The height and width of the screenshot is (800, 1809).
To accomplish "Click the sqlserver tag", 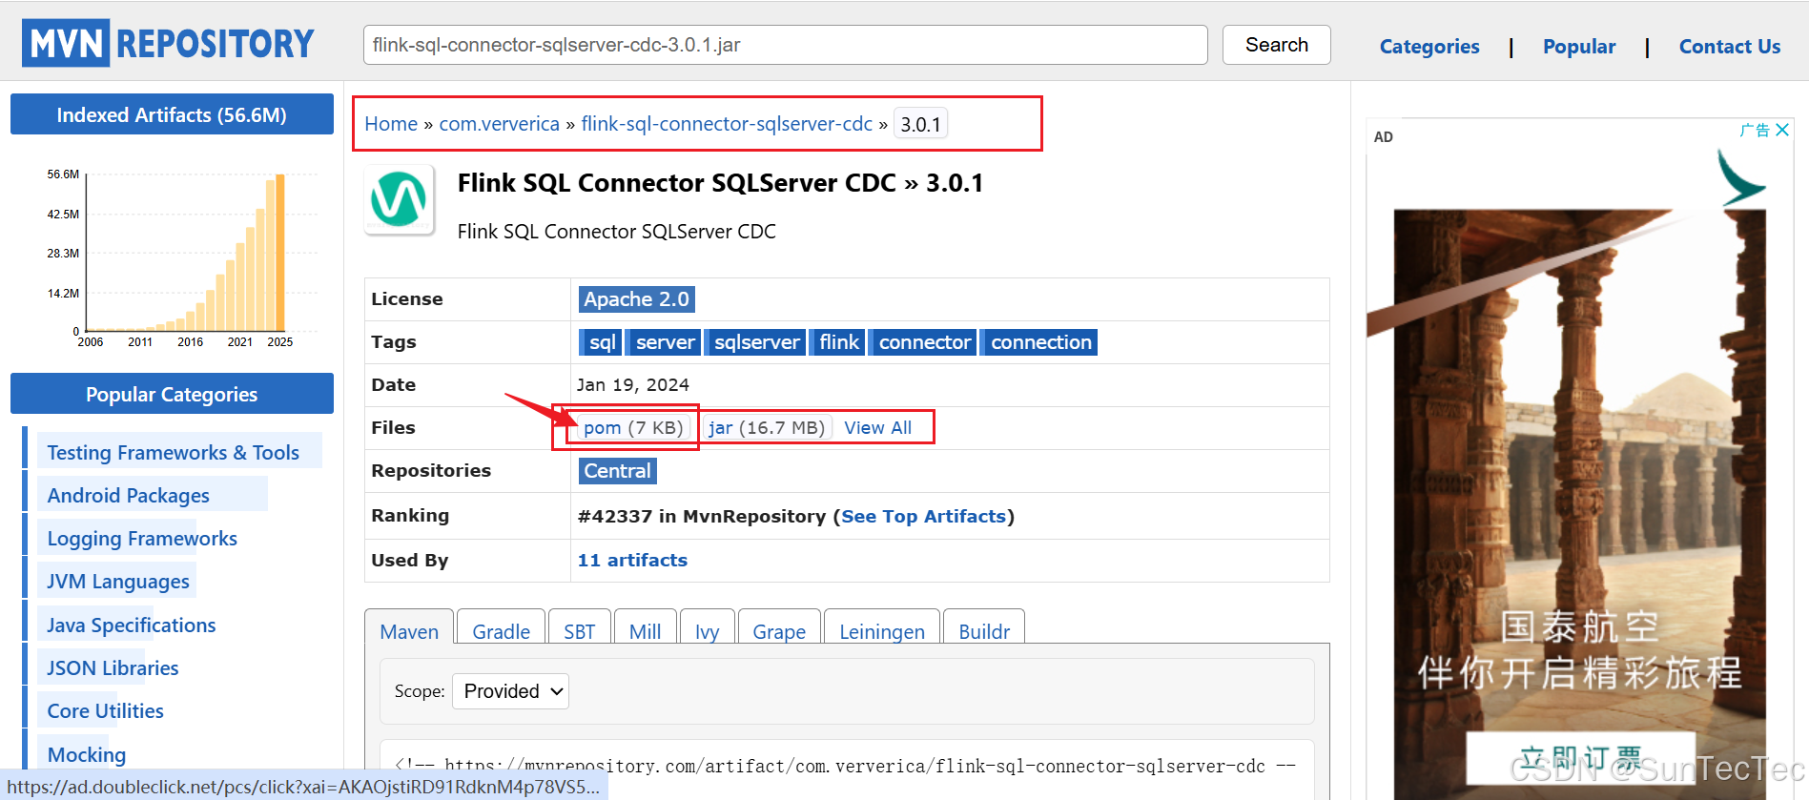I will point(756,342).
